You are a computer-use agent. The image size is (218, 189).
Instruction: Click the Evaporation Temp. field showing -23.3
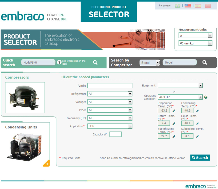click(x=164, y=110)
